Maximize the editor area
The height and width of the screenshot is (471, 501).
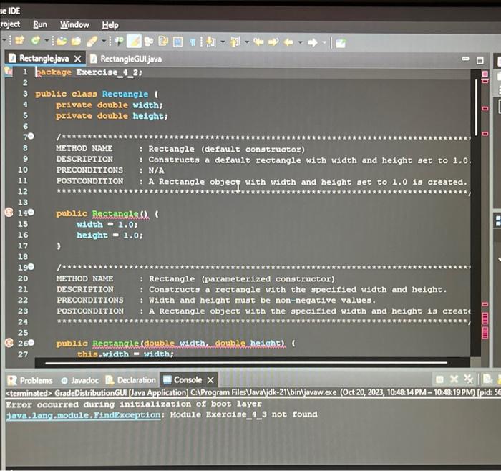(480, 60)
